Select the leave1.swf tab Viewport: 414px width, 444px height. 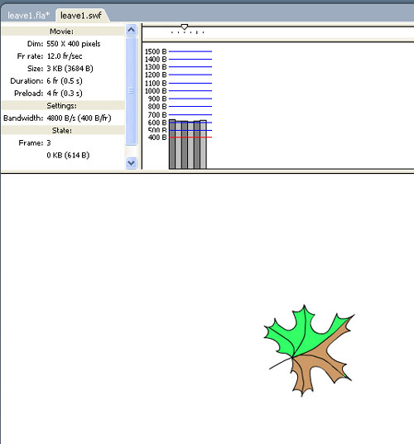click(x=81, y=15)
